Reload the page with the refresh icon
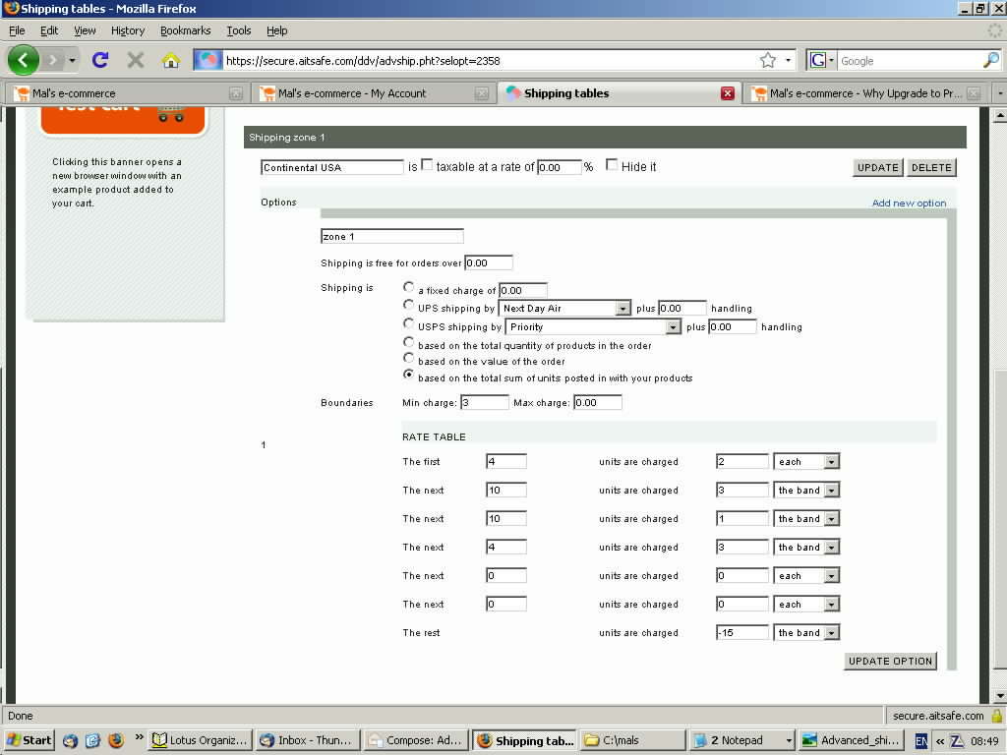This screenshot has width=1007, height=755. 100,60
